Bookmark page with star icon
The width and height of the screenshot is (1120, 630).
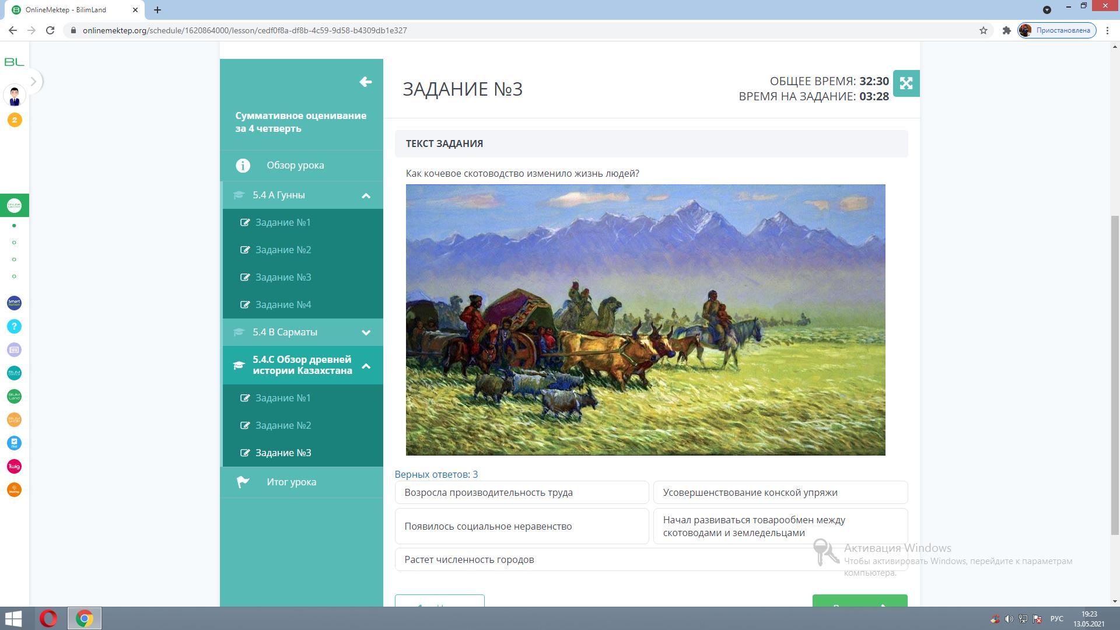click(x=984, y=30)
